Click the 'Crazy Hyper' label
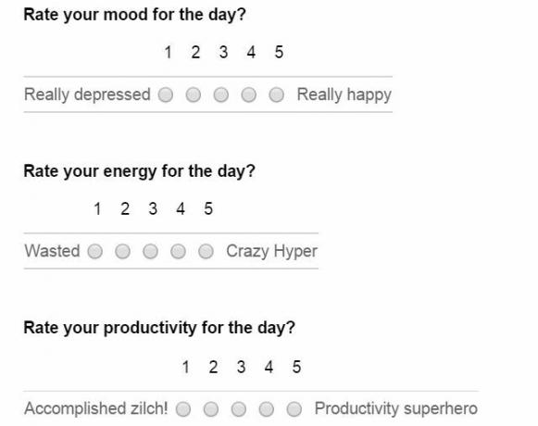Viewport: 538px width, 426px height. [x=271, y=251]
